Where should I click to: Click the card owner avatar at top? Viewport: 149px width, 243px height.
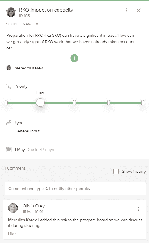click(x=11, y=12)
